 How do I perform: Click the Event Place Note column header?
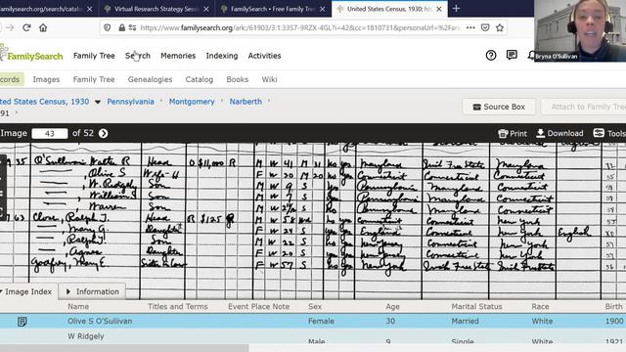(258, 306)
